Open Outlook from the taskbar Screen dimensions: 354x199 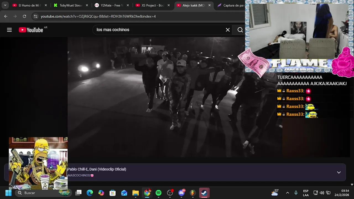pyautogui.click(x=124, y=193)
